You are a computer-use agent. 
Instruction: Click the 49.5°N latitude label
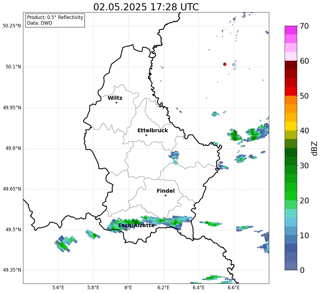[x=13, y=230]
